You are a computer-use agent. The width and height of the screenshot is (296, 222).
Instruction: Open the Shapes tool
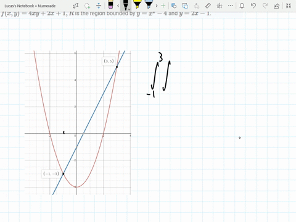coord(174,6)
